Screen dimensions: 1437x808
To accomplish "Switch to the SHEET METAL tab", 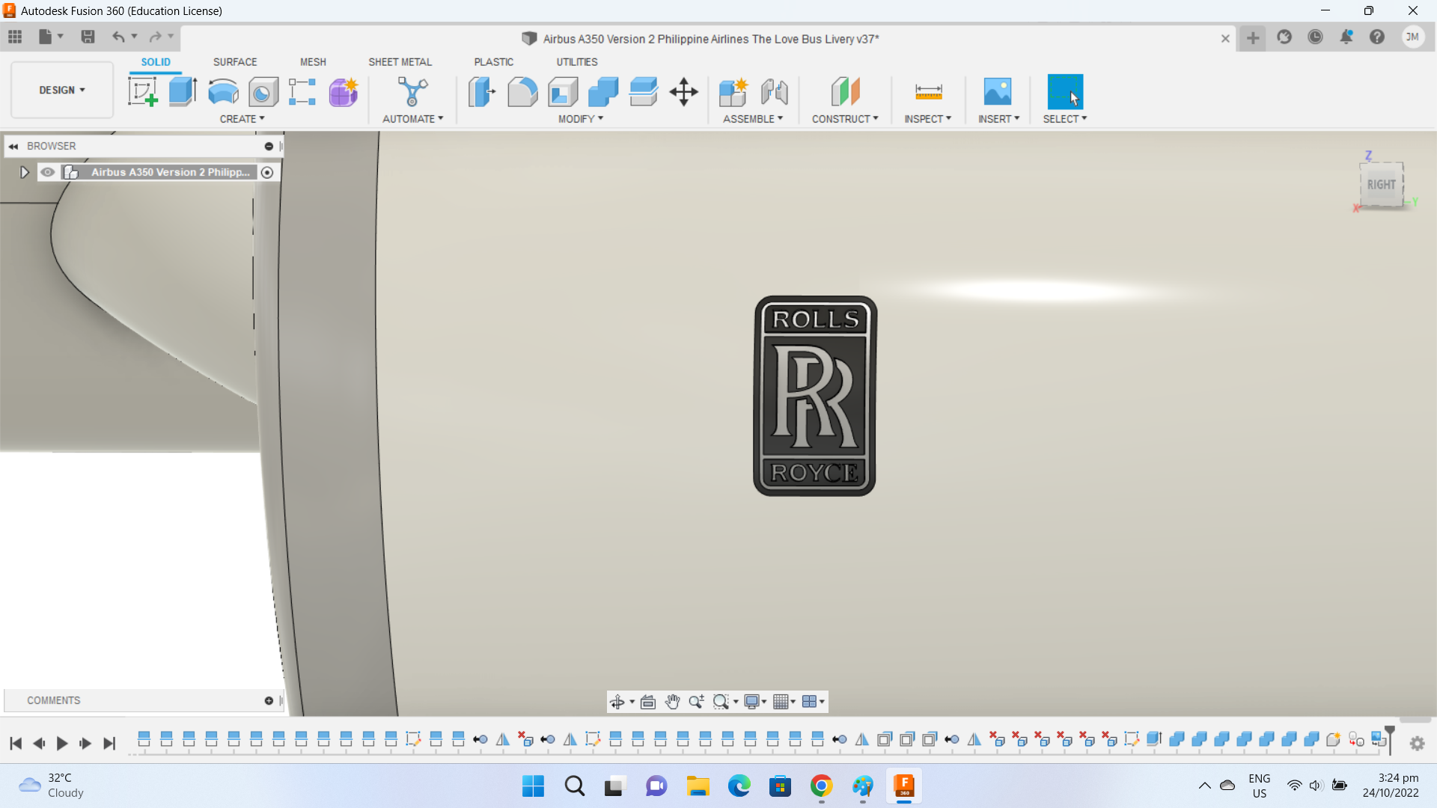I will coord(400,62).
